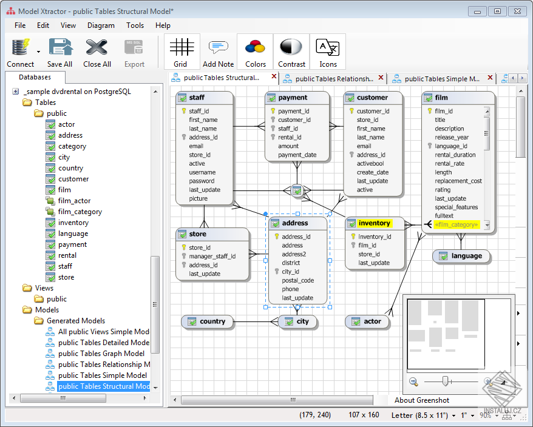Select the film_actor table in tree
This screenshot has width=533, height=427.
click(74, 201)
